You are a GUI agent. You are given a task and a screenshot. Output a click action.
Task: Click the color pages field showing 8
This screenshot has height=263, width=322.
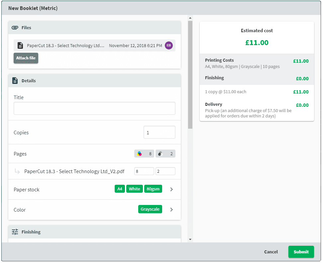tap(144, 171)
